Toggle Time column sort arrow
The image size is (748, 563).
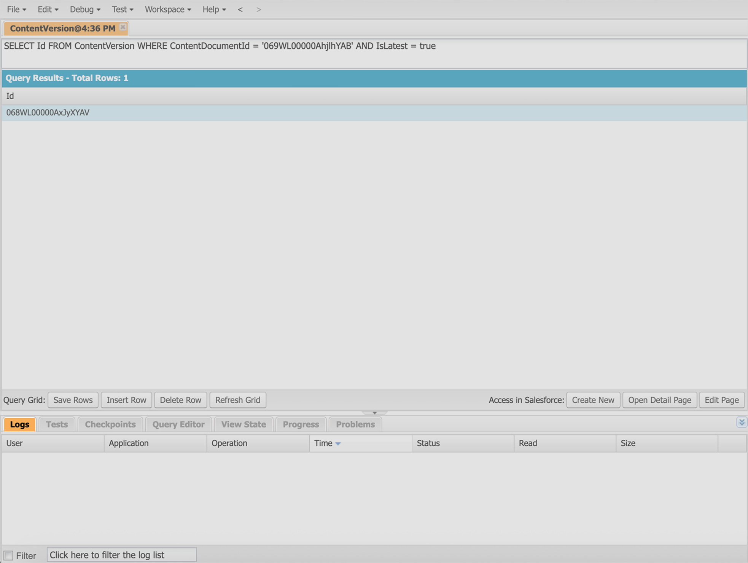[338, 444]
